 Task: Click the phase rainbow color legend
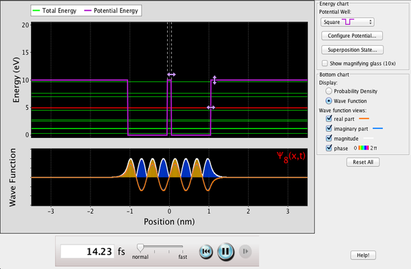click(363, 148)
